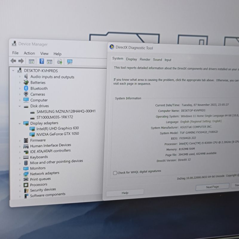Click the TUF GAMING FX504GD_FX80GD system model text
Image resolution: width=239 pixels, height=239 pixels.
click(x=199, y=132)
